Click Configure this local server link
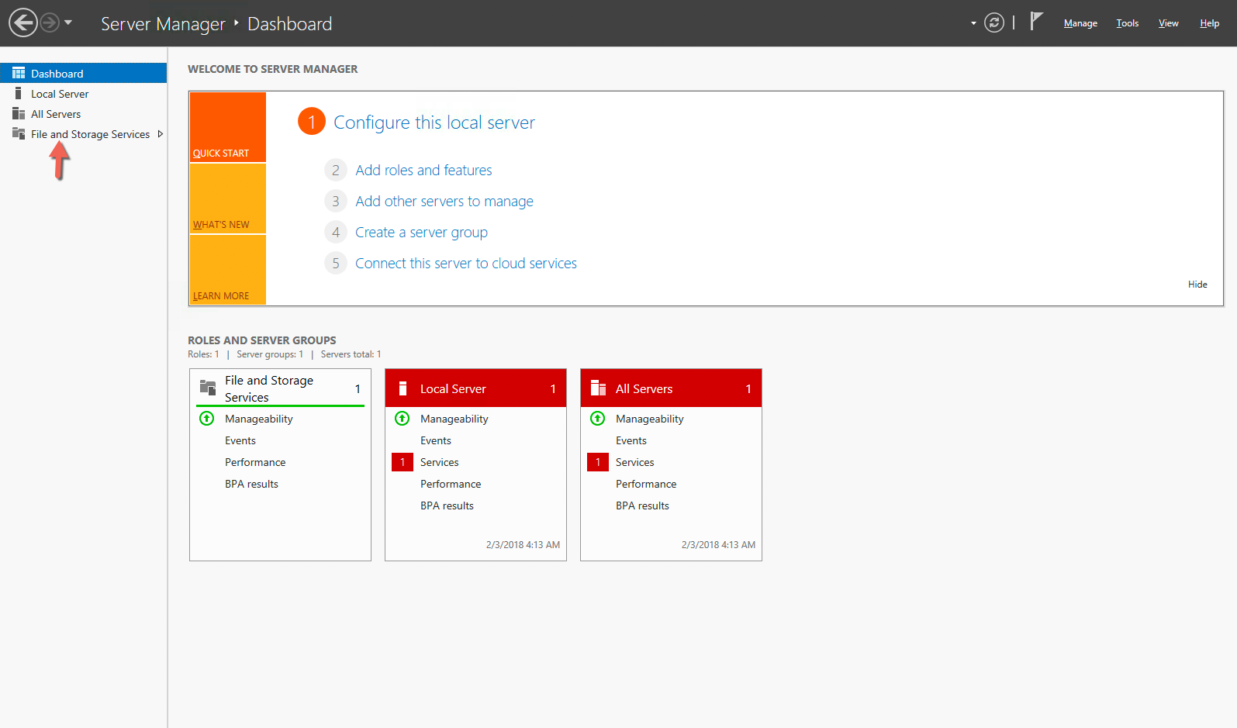Screen dimensions: 1237x728 click(434, 122)
